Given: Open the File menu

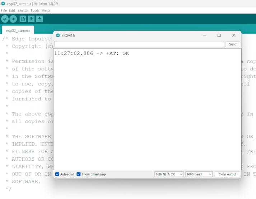Looking at the screenshot, I should tap(4, 10).
